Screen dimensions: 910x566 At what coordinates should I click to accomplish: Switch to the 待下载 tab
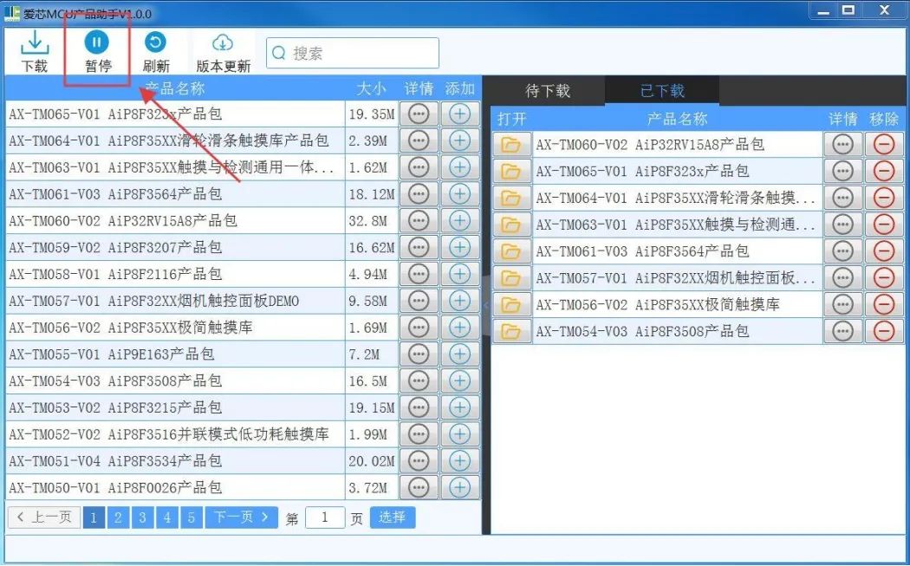click(547, 90)
